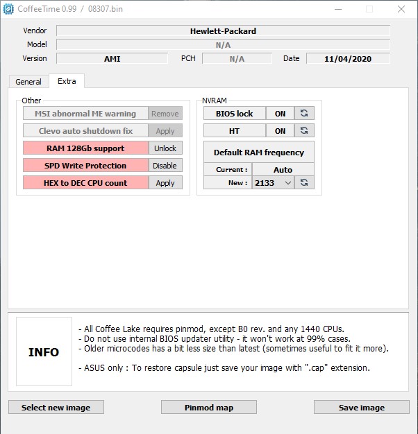Viewport: 418px width, 434px height.
Task: Click Select new image button
Action: coord(56,407)
